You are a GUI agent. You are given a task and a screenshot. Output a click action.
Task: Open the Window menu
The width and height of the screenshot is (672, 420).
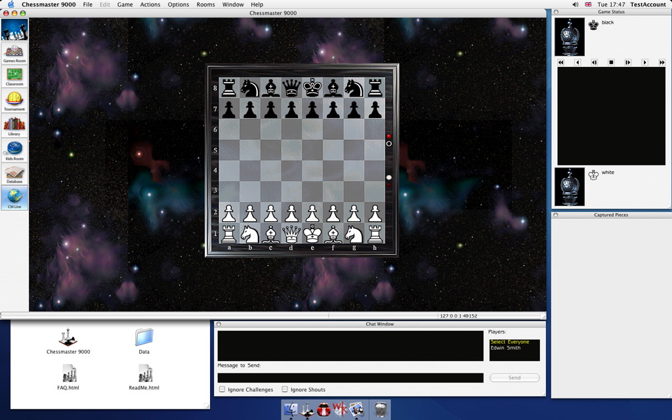233,5
